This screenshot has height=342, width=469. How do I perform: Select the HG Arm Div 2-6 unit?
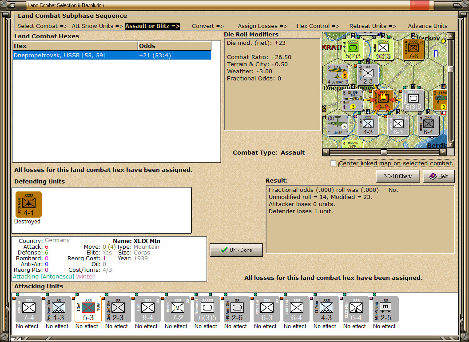pos(237,310)
